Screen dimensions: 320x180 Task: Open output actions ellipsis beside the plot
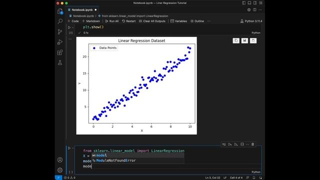[x=70, y=39]
